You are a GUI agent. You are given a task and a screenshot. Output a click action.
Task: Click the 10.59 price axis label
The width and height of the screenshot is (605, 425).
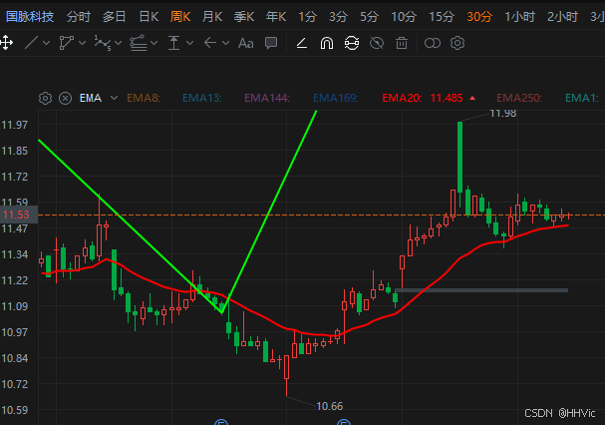coord(15,410)
